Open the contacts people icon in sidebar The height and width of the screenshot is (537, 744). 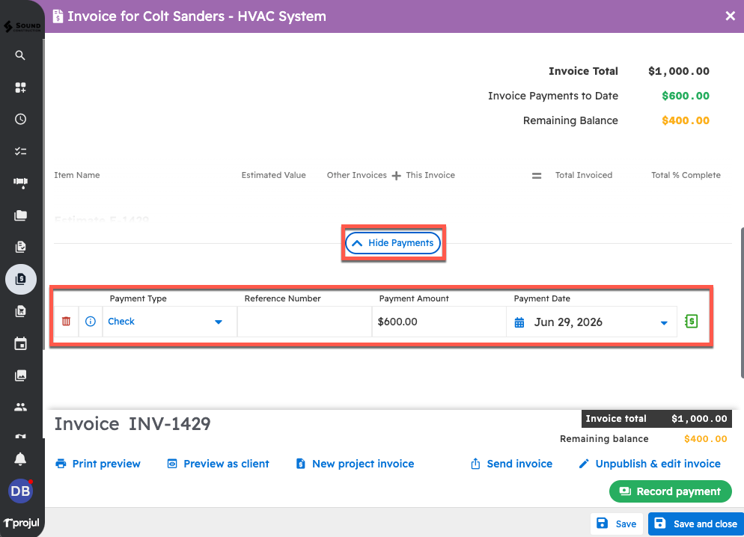pos(20,408)
